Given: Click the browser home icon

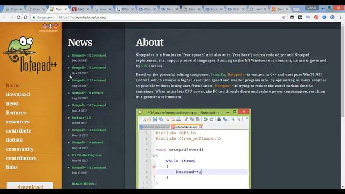Looking at the screenshot, I should (x=26, y=17).
